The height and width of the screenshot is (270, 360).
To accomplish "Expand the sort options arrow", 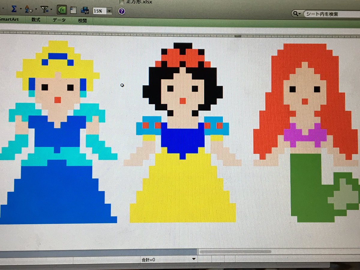I will coord(36,9).
